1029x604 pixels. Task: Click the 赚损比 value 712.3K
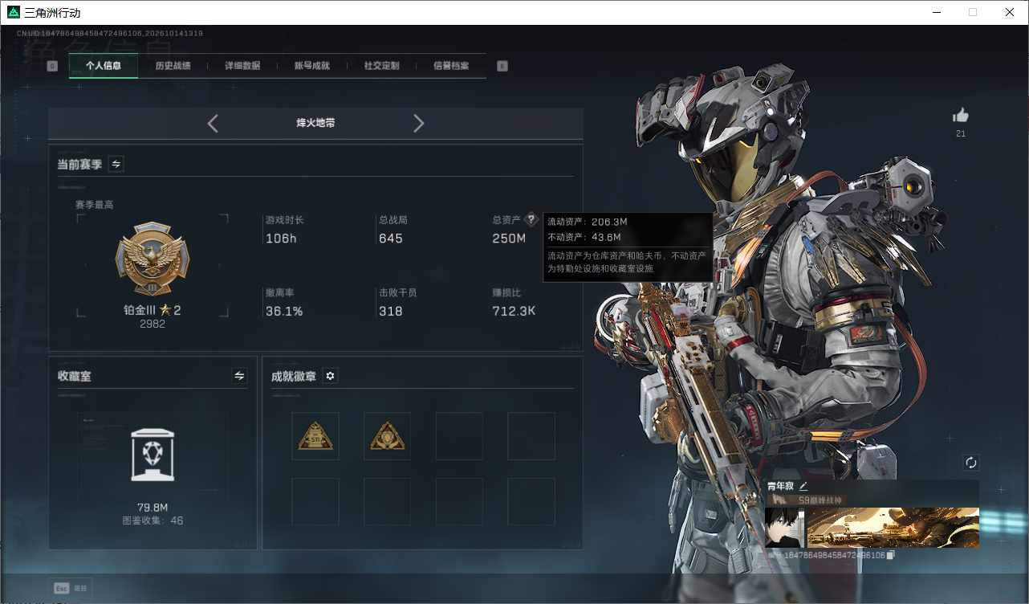click(x=514, y=311)
